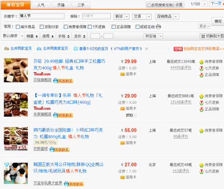Screen dimensions: 224x189
Task: Click the Tmall.com logo under 乐奈 listing
Action: click(x=42, y=108)
